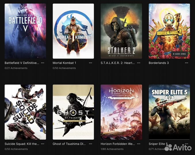195x155 pixels.
Task: Open Ghost of Tsushima three-dot menu
Action: pos(91,144)
